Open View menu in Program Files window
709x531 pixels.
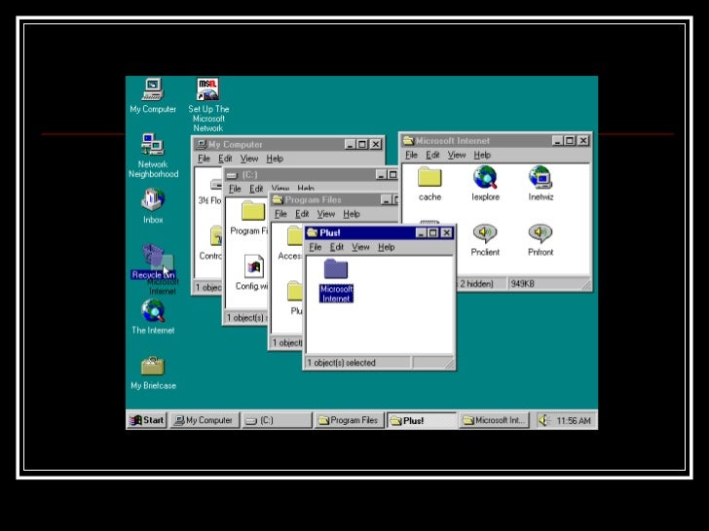[326, 214]
